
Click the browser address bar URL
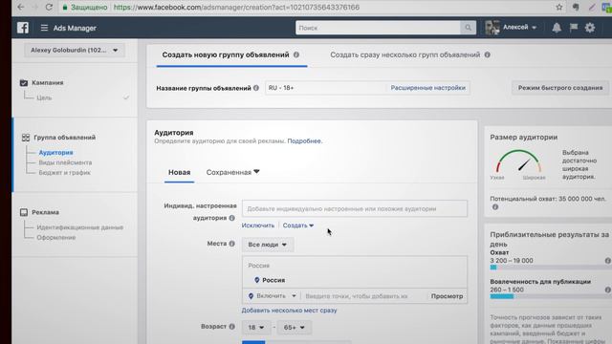tap(236, 7)
